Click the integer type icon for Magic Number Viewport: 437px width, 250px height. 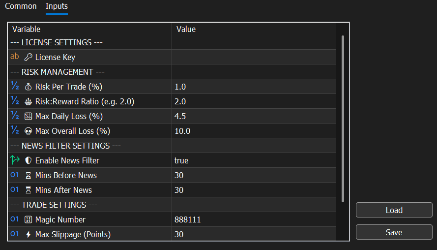tap(14, 219)
